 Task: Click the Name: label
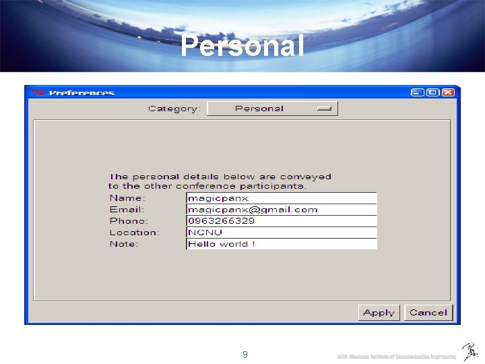[x=127, y=198]
